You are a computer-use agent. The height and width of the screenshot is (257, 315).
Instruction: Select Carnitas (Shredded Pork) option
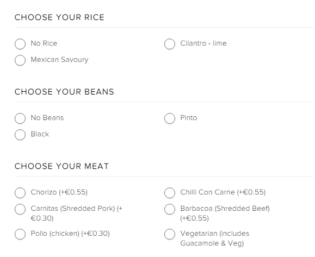[20, 209]
